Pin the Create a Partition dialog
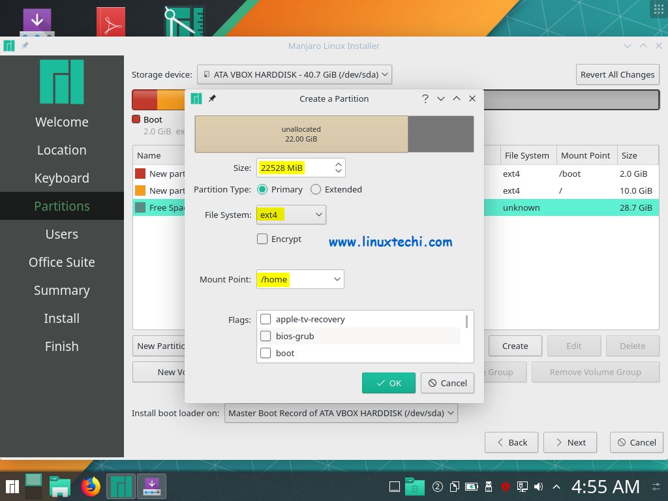This screenshot has width=668, height=501. pos(211,99)
